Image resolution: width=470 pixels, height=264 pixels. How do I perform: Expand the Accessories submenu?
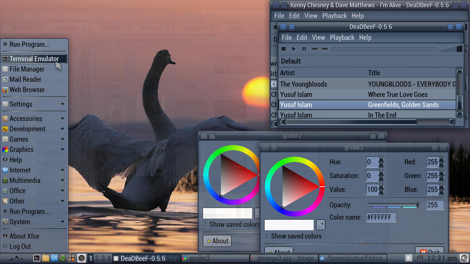click(34, 119)
